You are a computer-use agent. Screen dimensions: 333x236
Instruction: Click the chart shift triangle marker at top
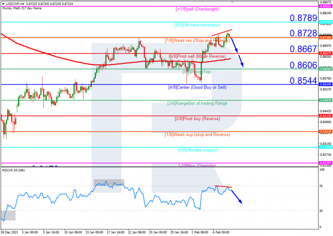click(232, 2)
